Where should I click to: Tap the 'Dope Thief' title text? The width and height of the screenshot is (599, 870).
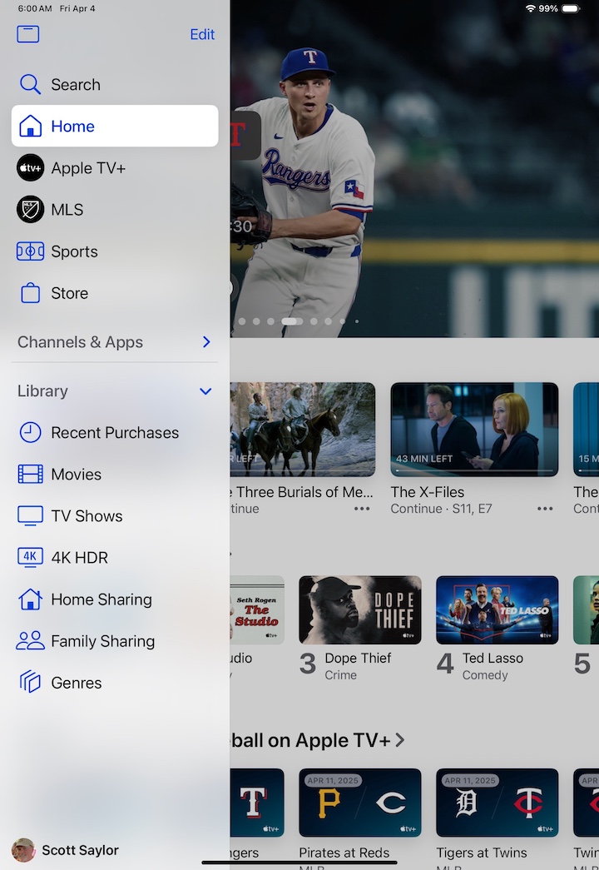click(358, 658)
